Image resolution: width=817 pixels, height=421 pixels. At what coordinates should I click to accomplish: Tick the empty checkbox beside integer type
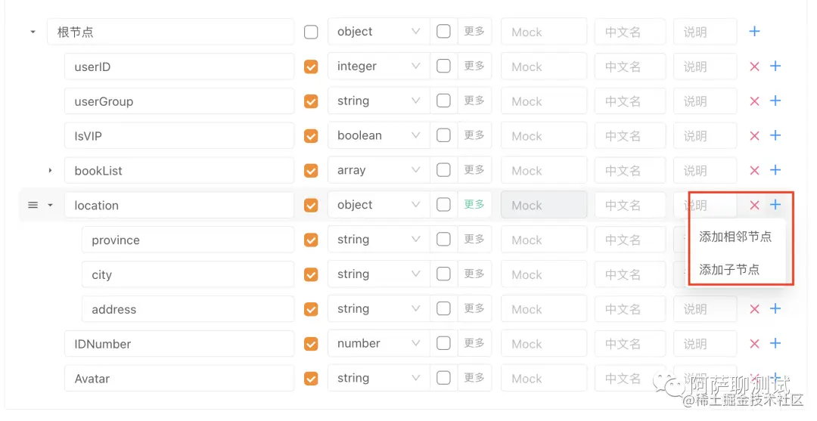tap(443, 66)
